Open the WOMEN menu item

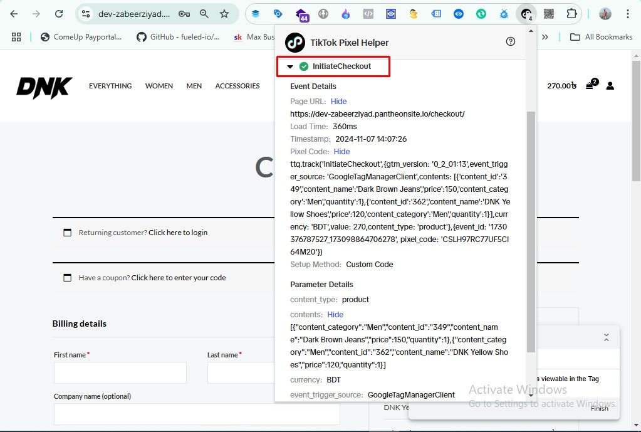point(159,86)
